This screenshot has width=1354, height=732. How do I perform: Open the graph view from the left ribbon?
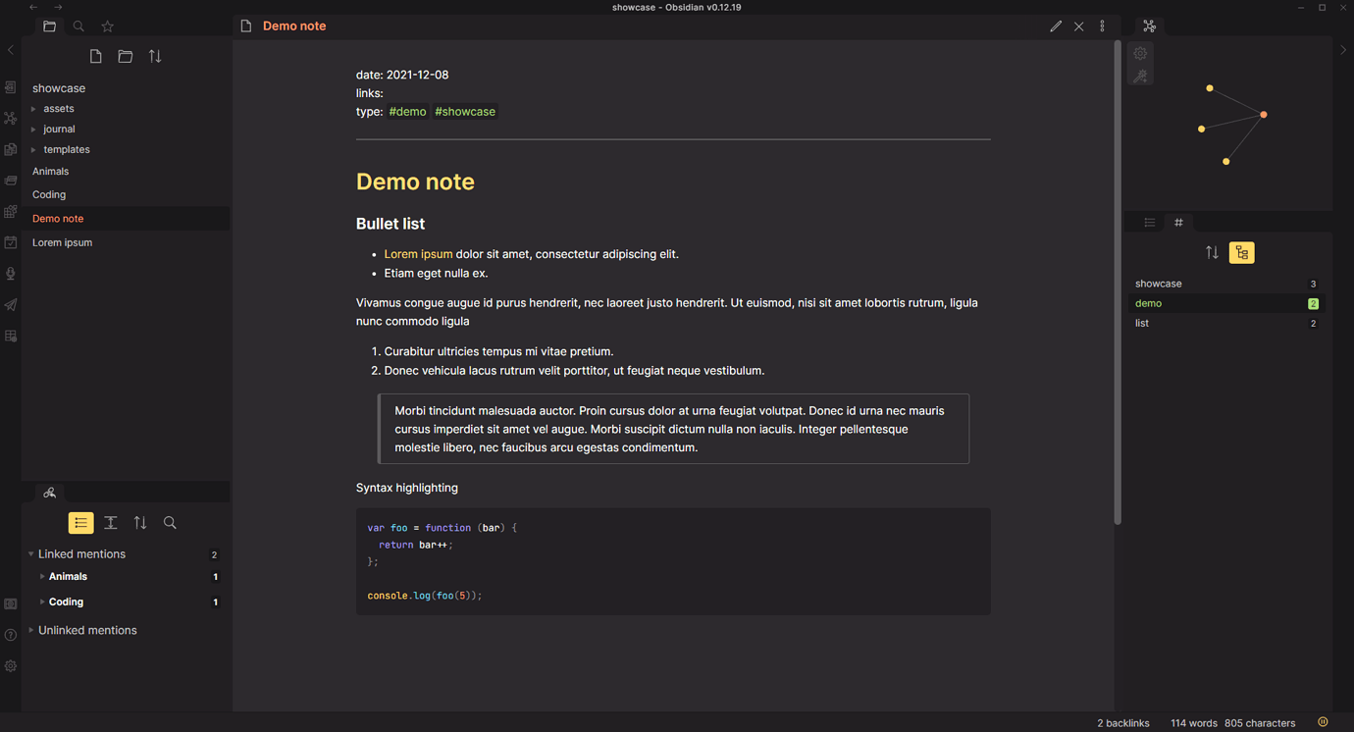coord(10,118)
